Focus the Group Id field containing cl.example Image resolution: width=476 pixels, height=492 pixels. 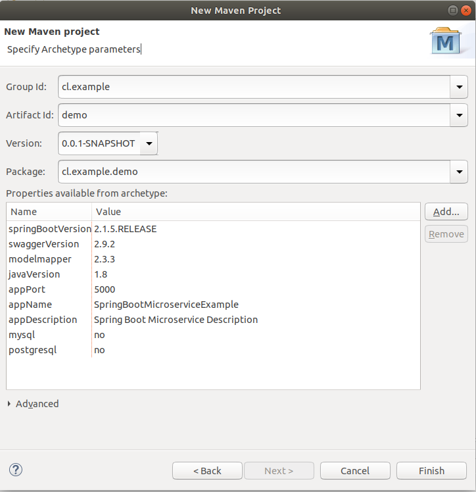coord(254,87)
